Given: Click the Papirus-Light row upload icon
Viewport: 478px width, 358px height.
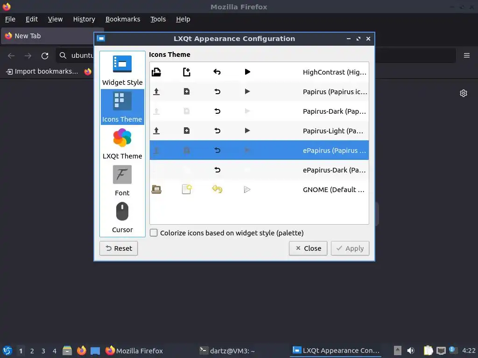Looking at the screenshot, I should 156,131.
